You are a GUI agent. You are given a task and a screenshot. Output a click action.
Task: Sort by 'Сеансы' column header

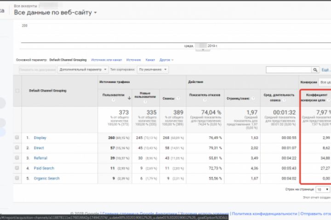pos(168,99)
